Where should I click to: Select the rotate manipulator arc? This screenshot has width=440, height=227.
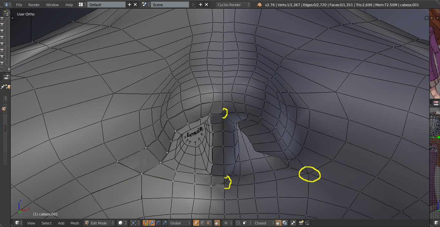click(x=158, y=223)
